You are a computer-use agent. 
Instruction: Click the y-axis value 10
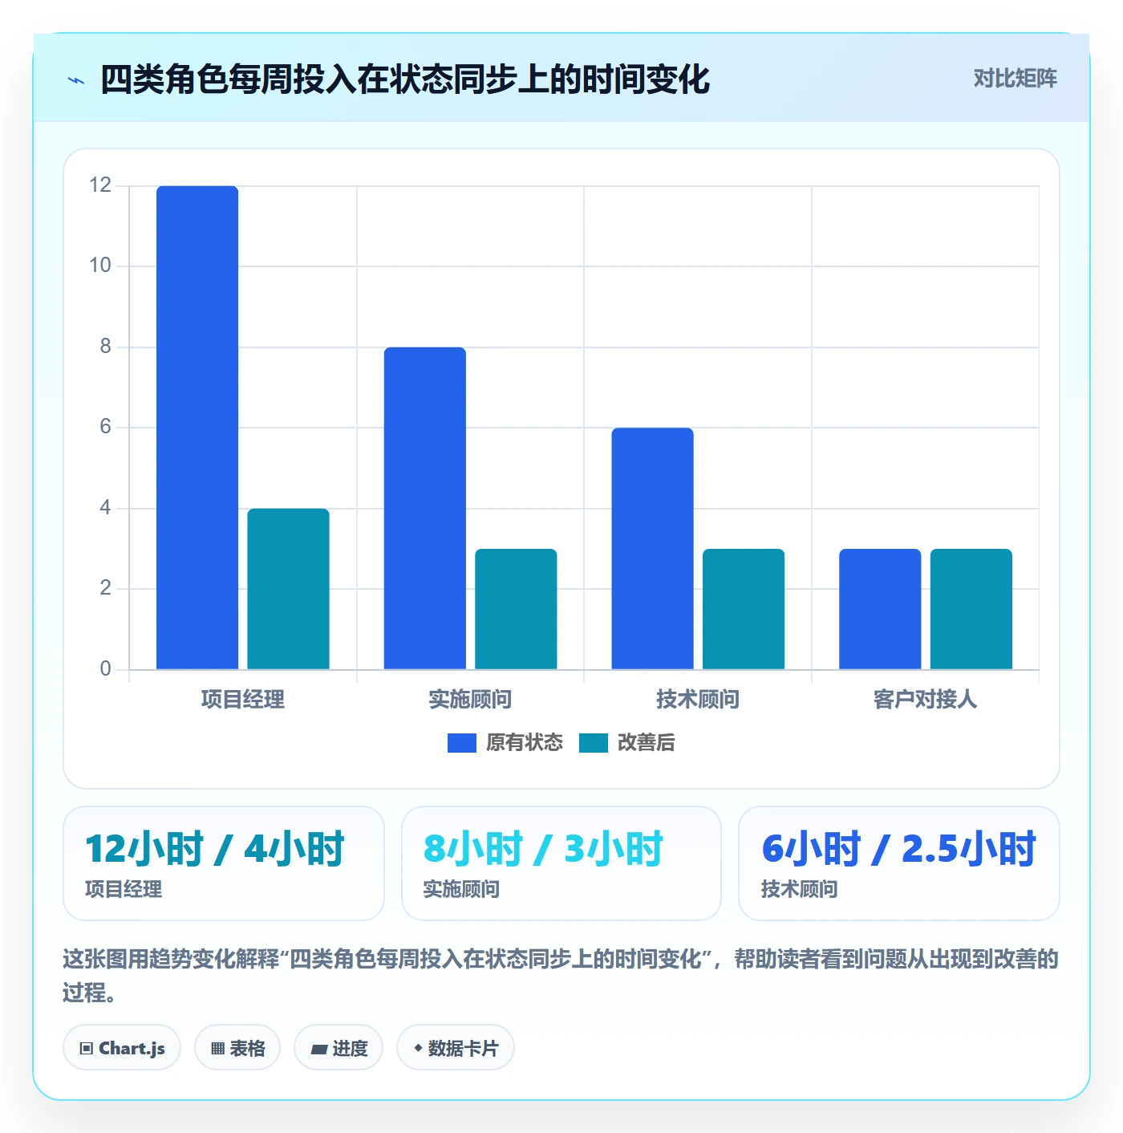tap(100, 266)
